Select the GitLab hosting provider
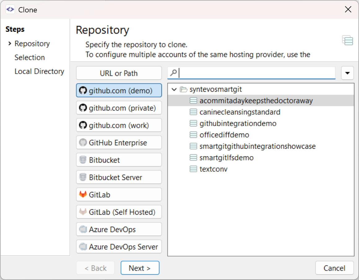The image size is (359, 280). tap(119, 195)
